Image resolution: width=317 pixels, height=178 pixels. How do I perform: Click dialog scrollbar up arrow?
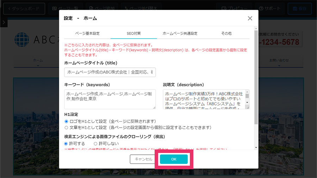coord(256,29)
